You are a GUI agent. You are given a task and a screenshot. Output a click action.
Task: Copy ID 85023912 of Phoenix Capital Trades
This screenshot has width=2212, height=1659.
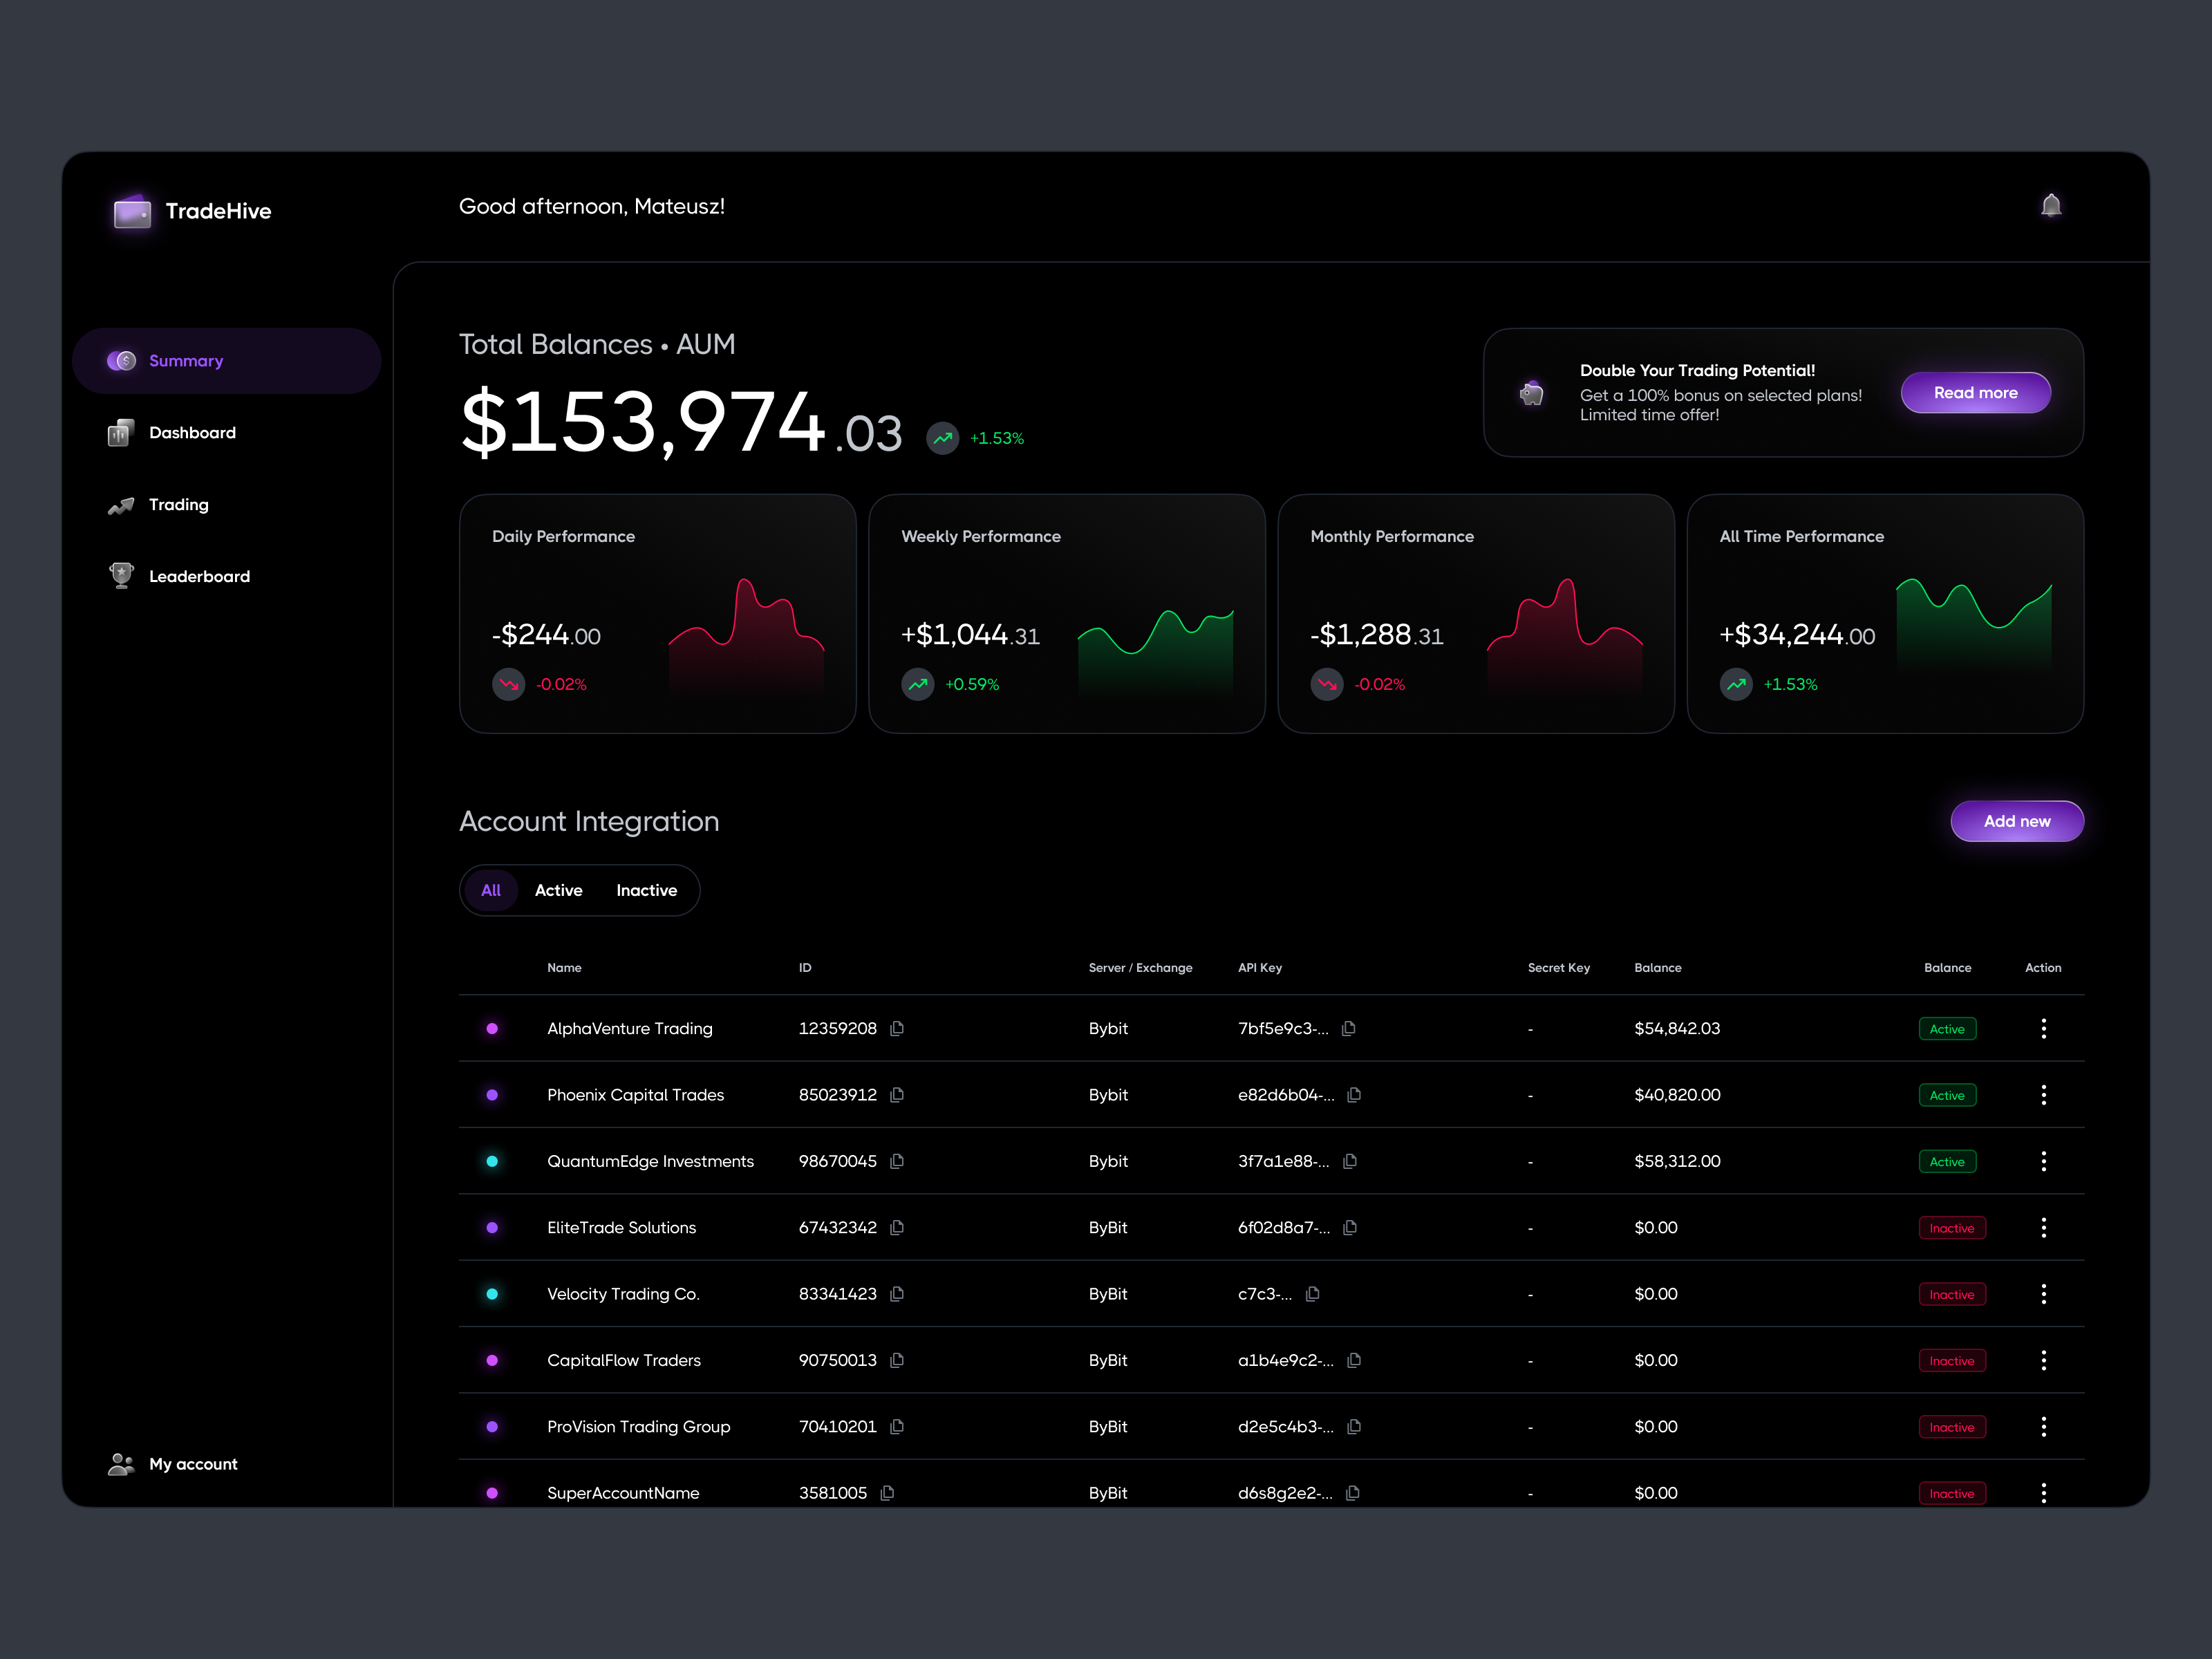tap(897, 1095)
